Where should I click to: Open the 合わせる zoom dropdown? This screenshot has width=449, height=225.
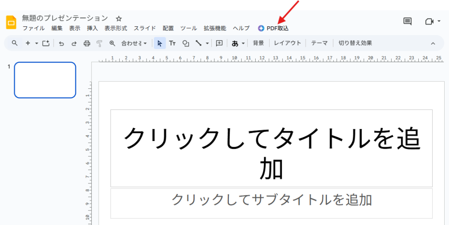[134, 43]
